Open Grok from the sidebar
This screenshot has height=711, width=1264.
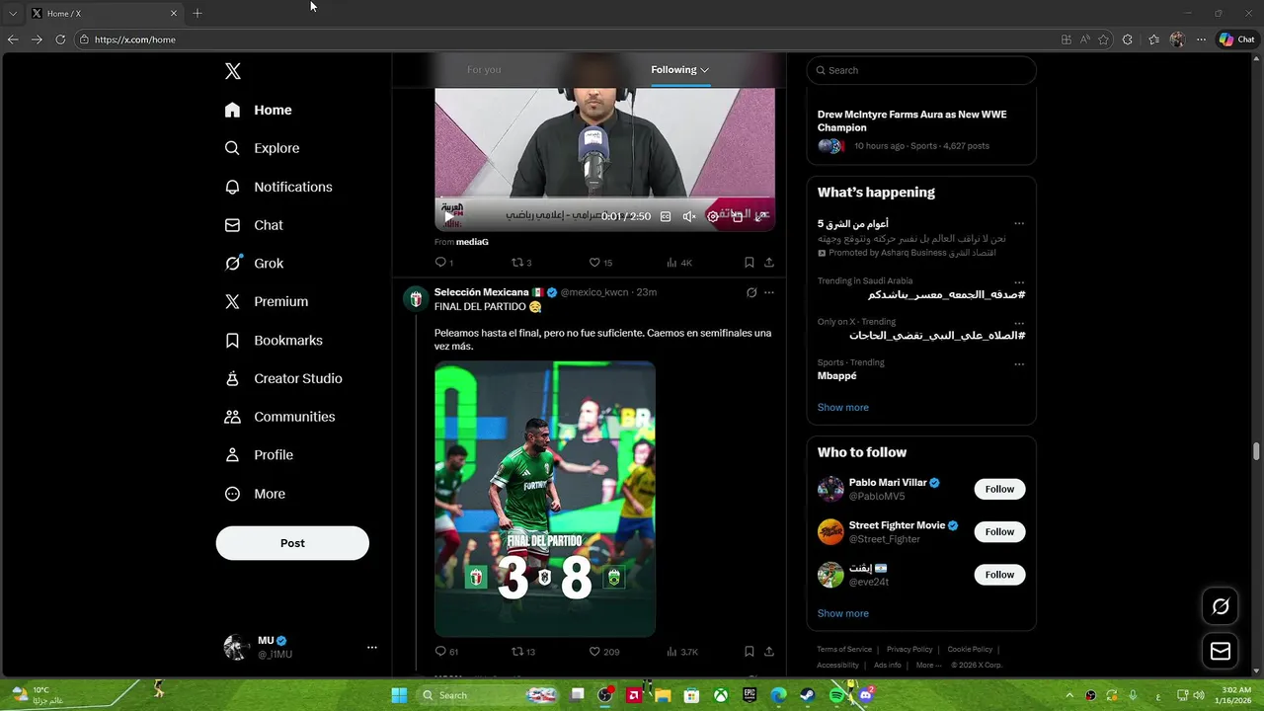(x=255, y=264)
